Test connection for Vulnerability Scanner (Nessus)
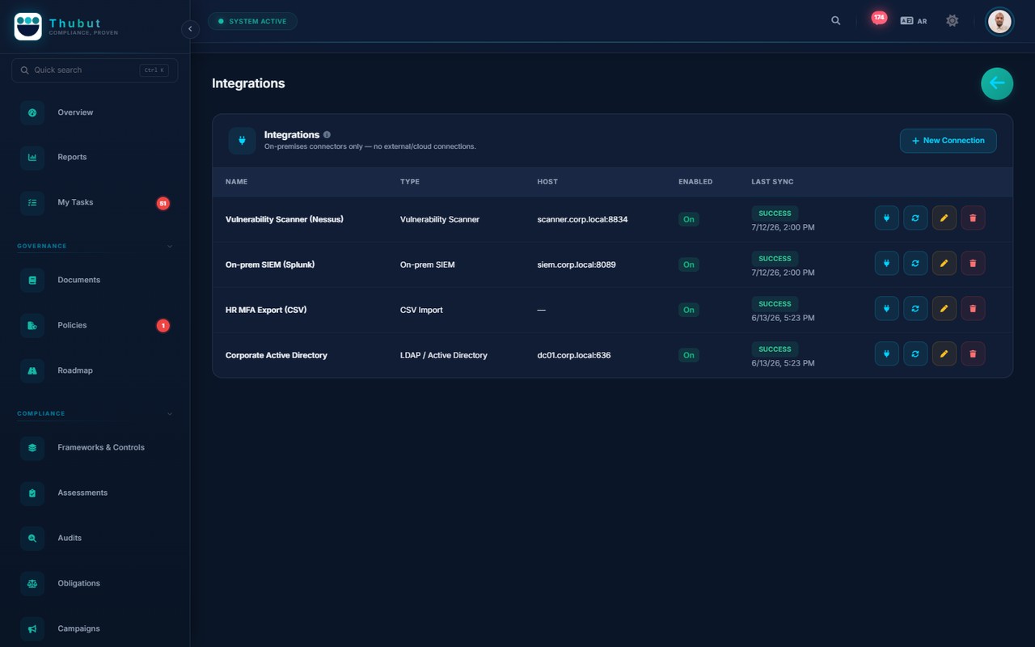The width and height of the screenshot is (1035, 647). point(886,218)
